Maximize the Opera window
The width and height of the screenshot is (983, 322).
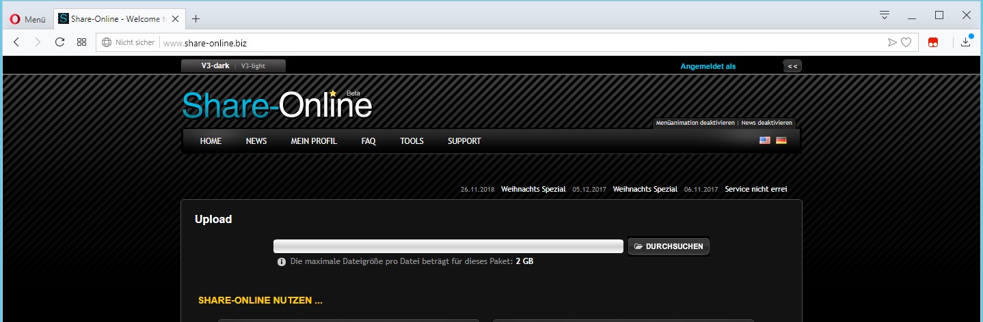pos(939,15)
